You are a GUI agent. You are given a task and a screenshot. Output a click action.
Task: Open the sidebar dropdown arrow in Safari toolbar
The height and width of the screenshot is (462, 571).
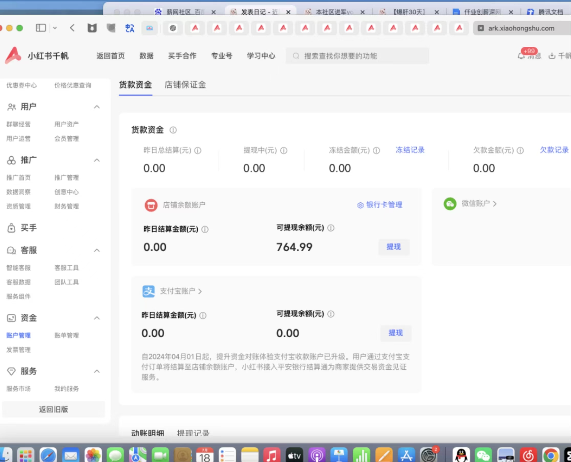click(55, 28)
